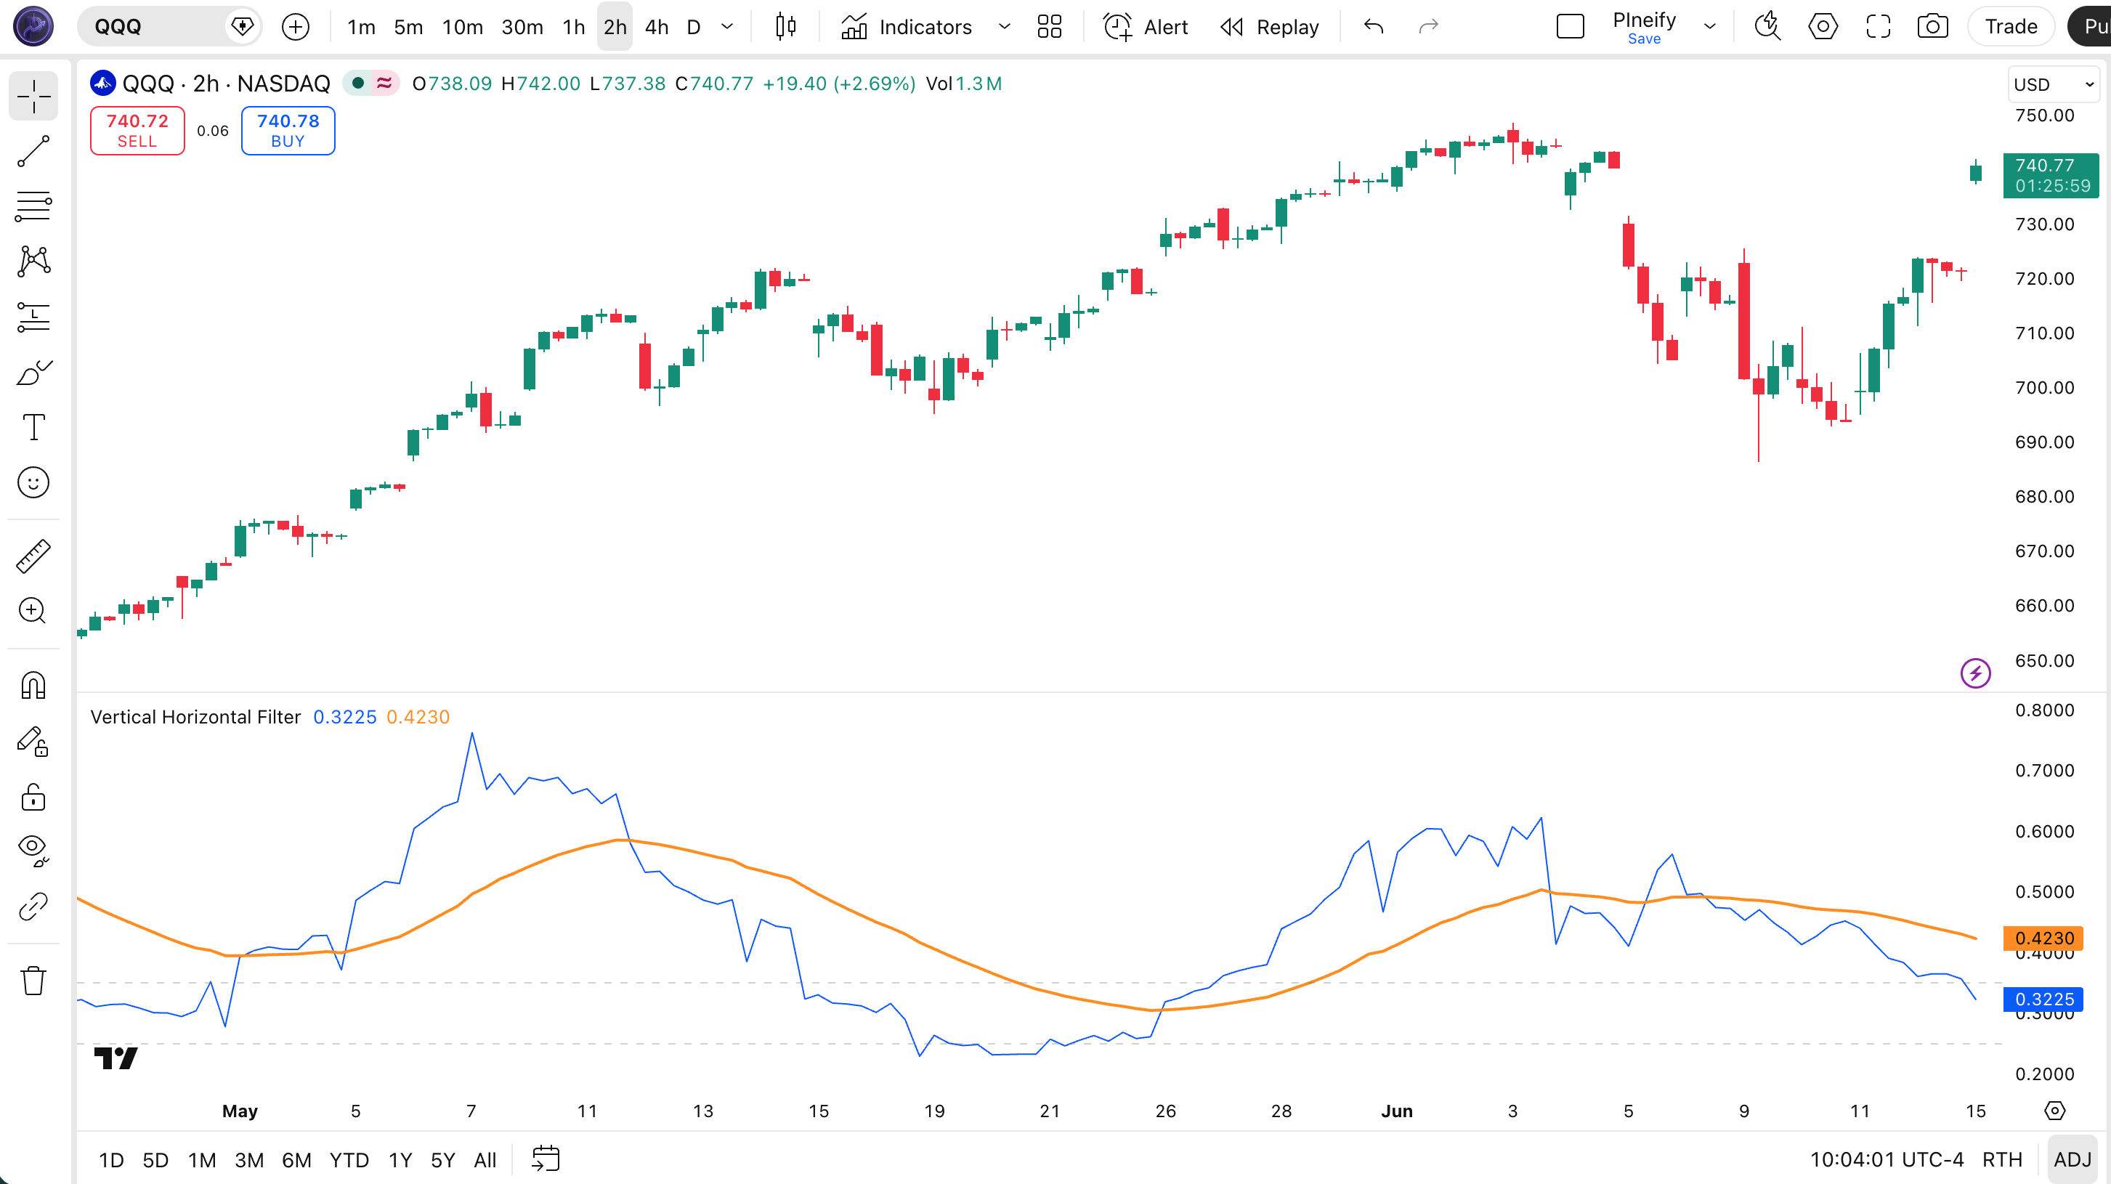This screenshot has width=2111, height=1184.
Task: Click the 740.72 SELL button
Action: (x=138, y=130)
